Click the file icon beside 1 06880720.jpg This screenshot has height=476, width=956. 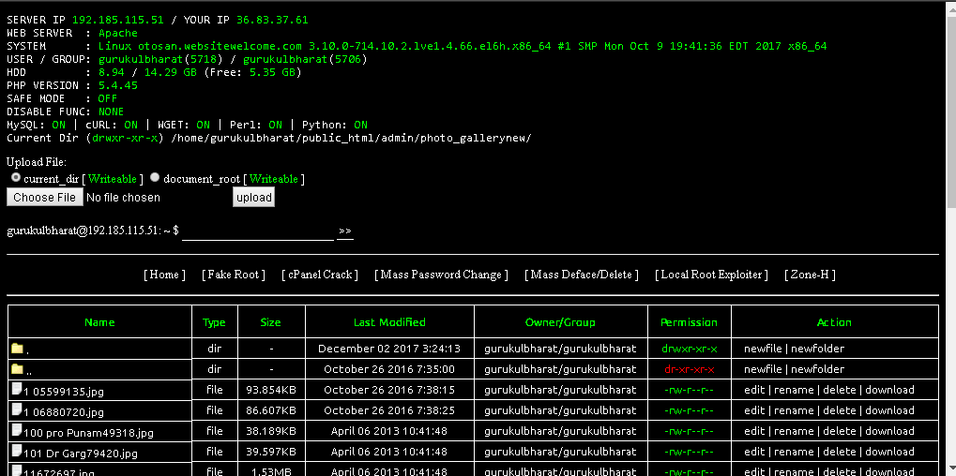[17, 410]
